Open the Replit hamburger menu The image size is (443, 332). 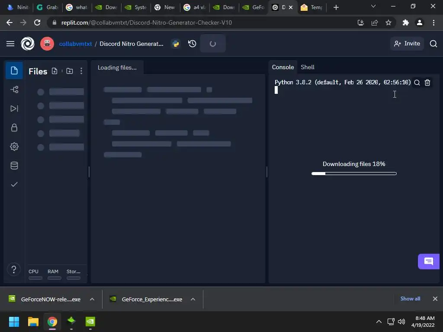10,44
